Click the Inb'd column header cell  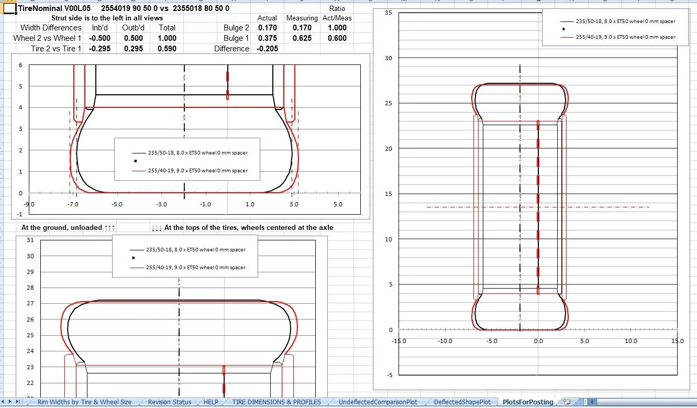tap(99, 28)
